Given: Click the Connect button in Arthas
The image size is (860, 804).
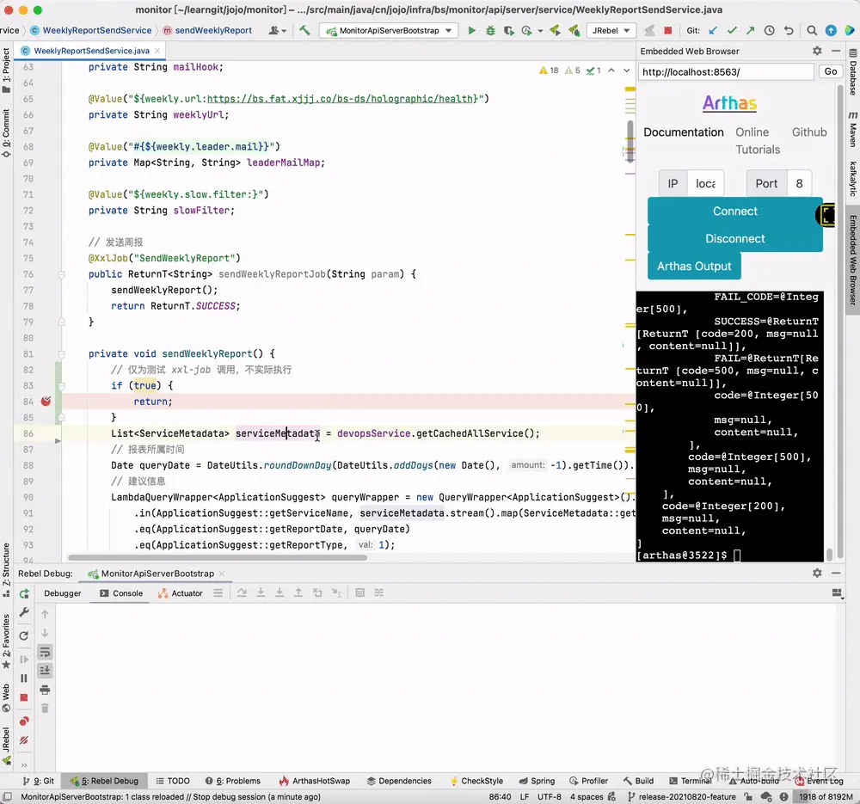Looking at the screenshot, I should coord(735,212).
